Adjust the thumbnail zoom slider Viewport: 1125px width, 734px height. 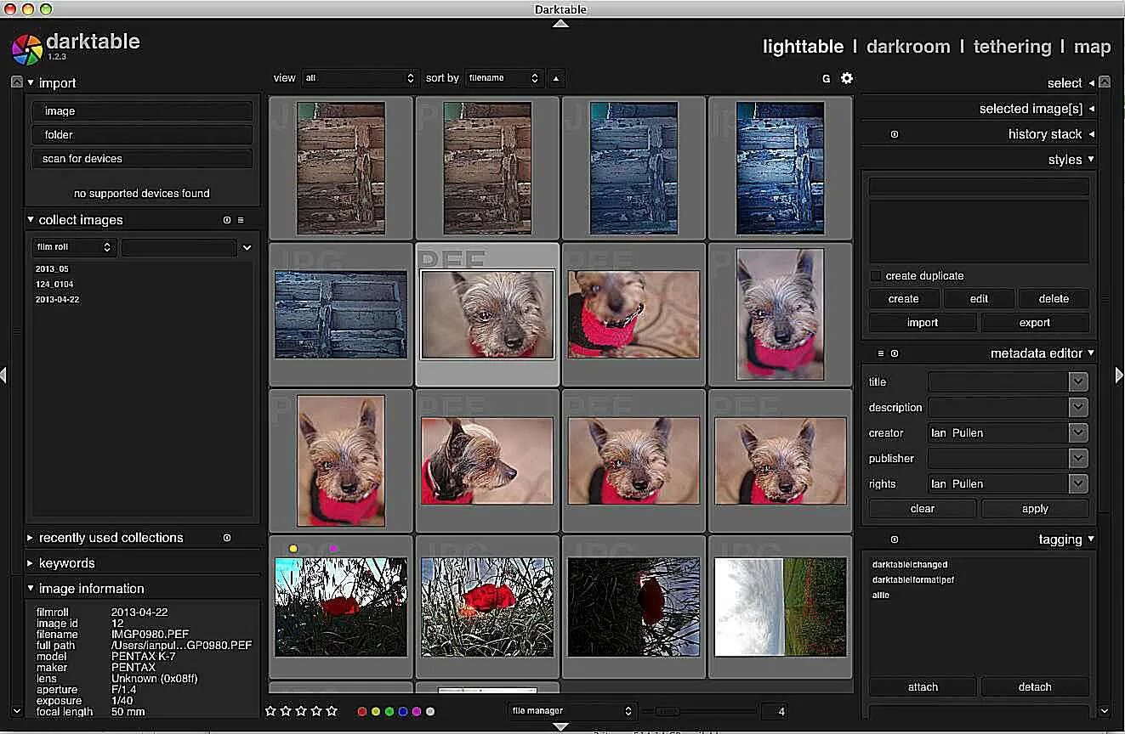pos(699,711)
